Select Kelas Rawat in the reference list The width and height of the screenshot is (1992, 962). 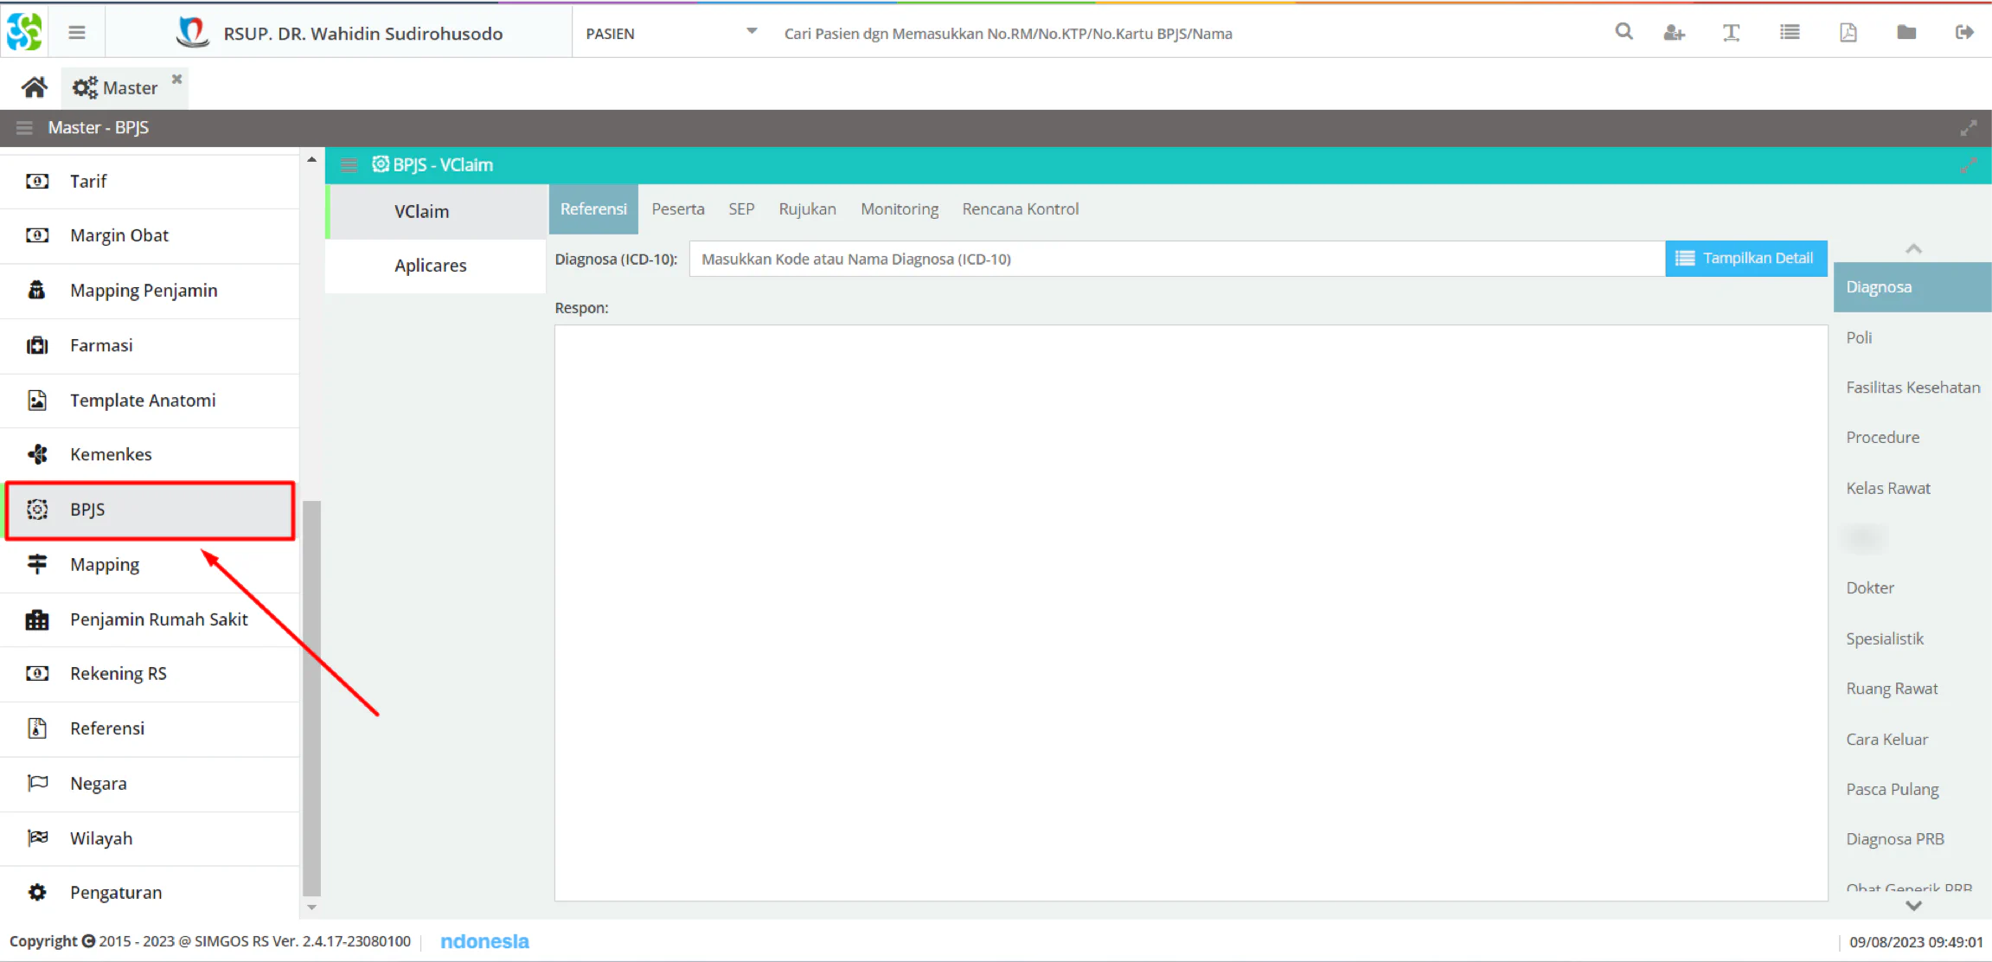pyautogui.click(x=1912, y=489)
